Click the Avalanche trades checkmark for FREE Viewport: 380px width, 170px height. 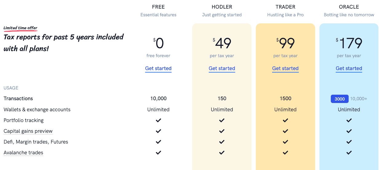click(x=158, y=152)
